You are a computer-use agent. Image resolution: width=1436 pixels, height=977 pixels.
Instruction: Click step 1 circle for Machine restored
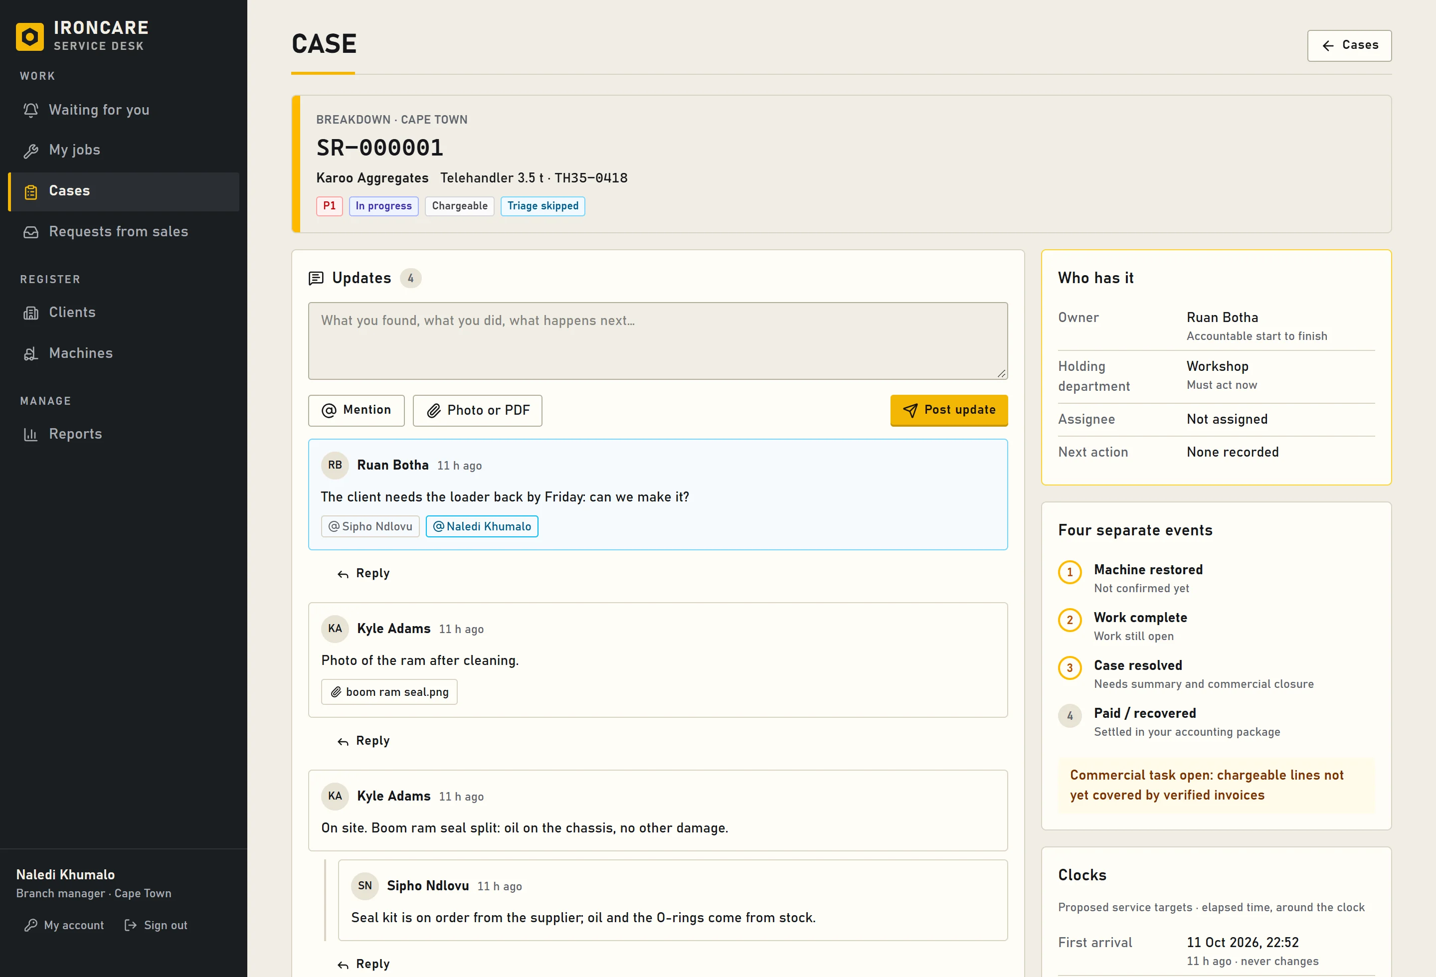point(1070,572)
